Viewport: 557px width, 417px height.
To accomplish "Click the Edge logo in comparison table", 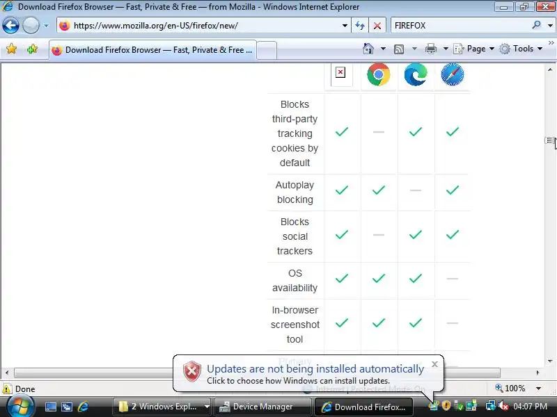I will (415, 75).
